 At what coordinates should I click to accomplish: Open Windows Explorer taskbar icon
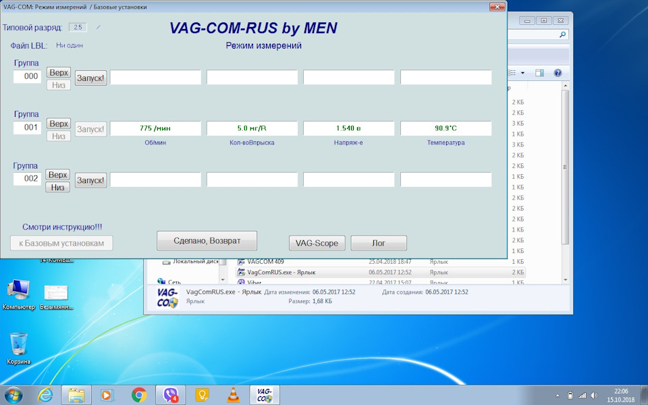(76, 396)
